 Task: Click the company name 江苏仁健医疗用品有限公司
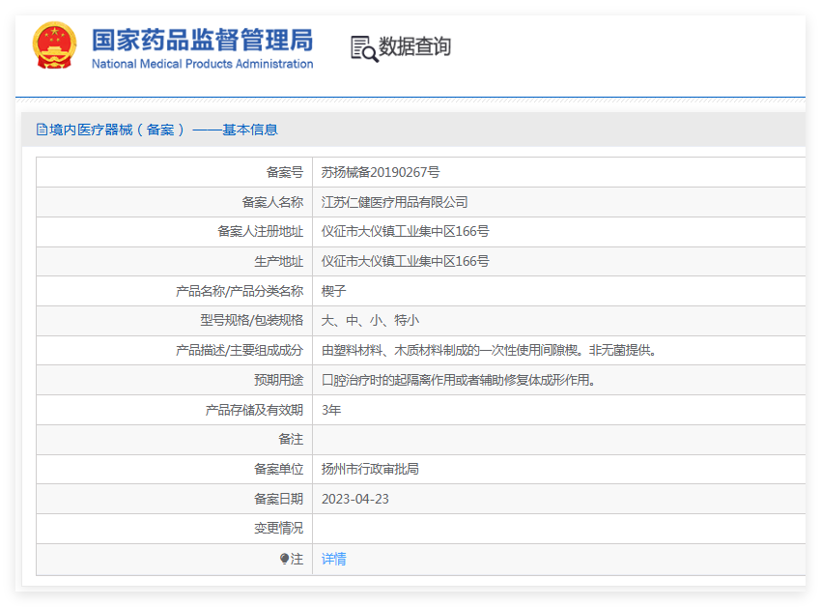coord(394,202)
